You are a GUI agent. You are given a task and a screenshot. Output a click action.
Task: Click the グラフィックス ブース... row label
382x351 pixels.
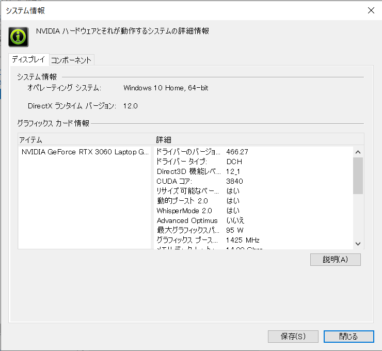(x=187, y=240)
